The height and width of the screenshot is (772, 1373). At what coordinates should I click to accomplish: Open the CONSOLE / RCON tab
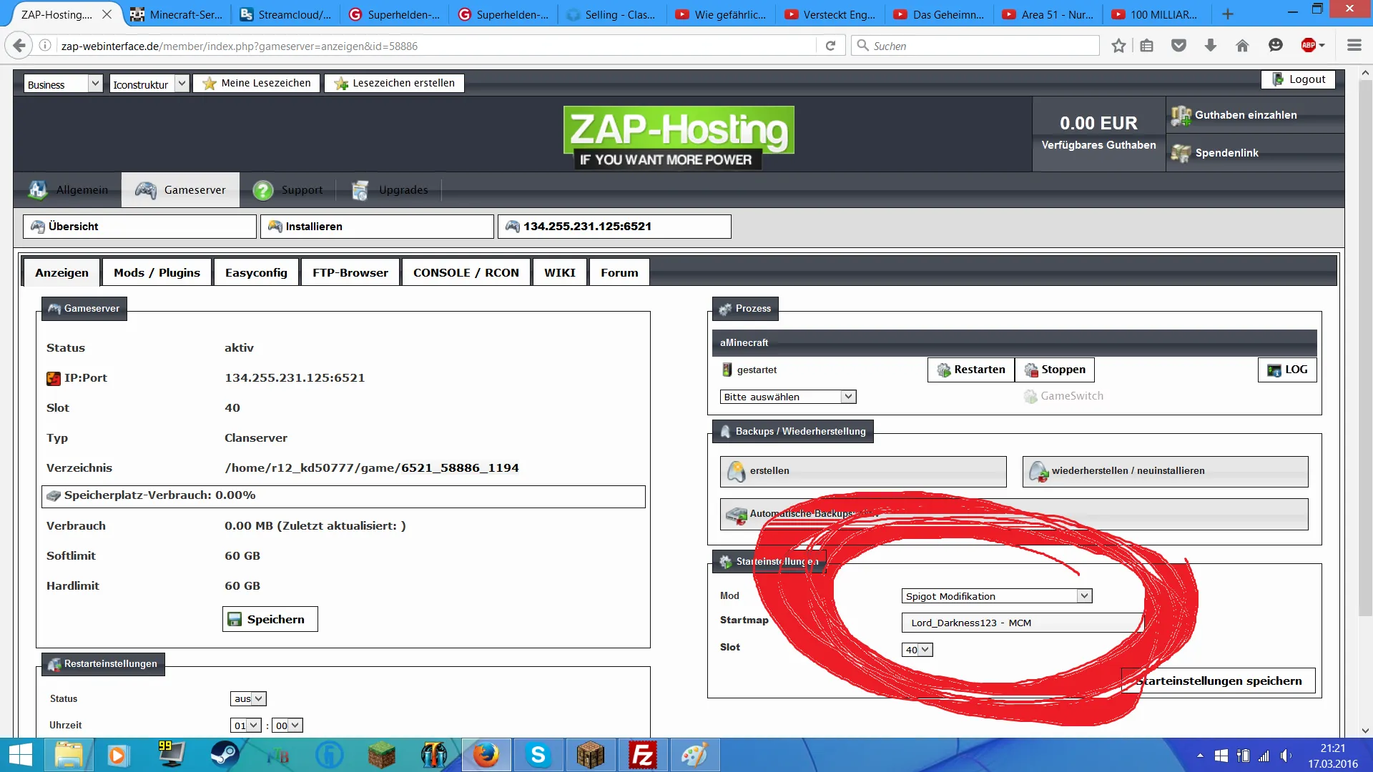466,272
